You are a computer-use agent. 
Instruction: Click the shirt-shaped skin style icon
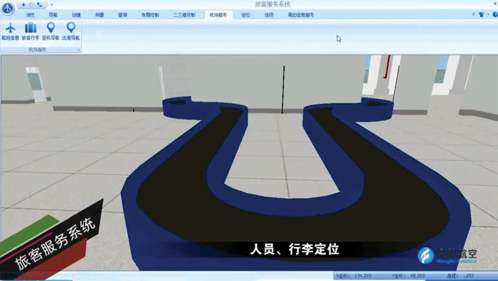482,14
